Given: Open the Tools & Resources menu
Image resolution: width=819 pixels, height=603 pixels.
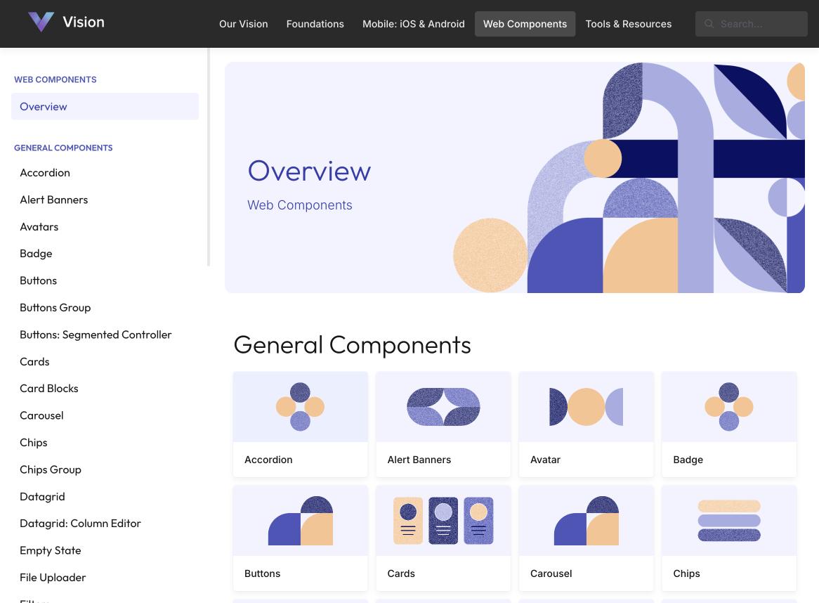Looking at the screenshot, I should [x=628, y=24].
